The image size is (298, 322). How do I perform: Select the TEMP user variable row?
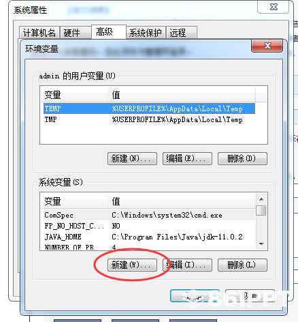(149, 108)
